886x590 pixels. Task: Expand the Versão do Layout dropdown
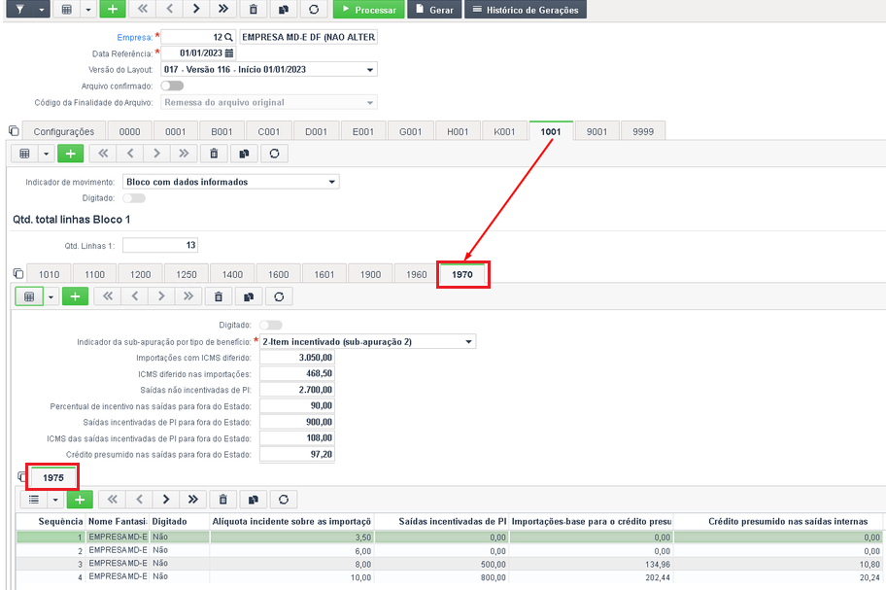click(370, 70)
